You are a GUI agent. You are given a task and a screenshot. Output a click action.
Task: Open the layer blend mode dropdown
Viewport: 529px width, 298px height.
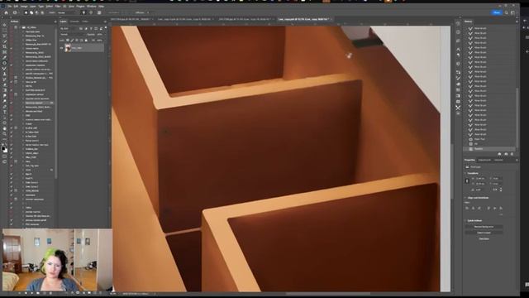coord(73,35)
